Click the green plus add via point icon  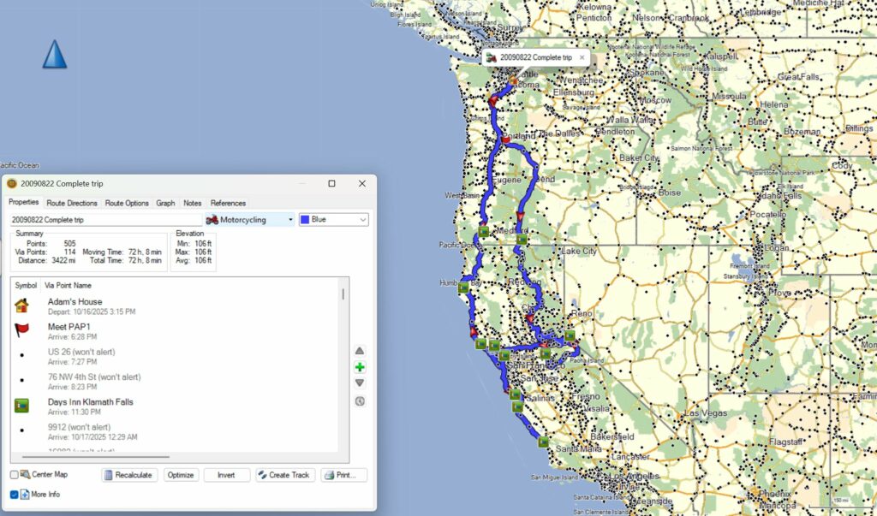[x=360, y=367]
